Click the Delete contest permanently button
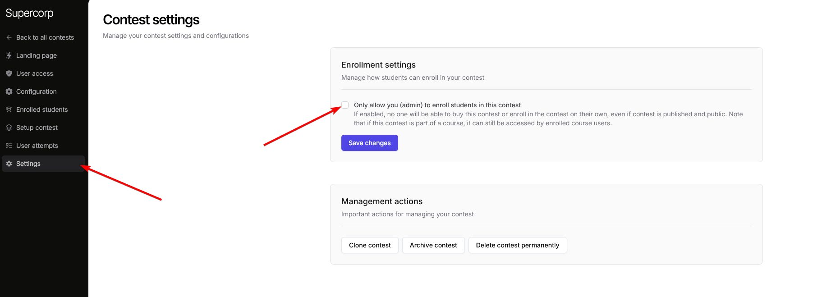The height and width of the screenshot is (297, 813). [517, 245]
